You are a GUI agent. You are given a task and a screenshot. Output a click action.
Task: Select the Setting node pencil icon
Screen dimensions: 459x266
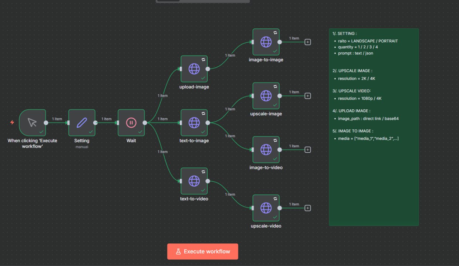point(82,123)
